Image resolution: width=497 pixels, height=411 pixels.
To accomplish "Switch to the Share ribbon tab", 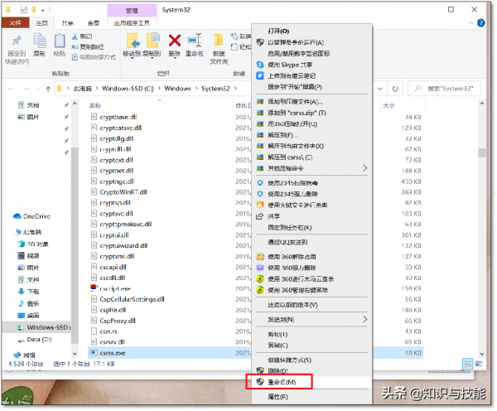I will pyautogui.click(x=67, y=24).
